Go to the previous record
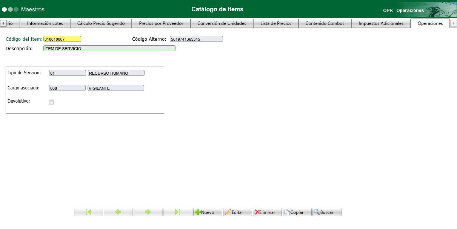 click(x=118, y=212)
